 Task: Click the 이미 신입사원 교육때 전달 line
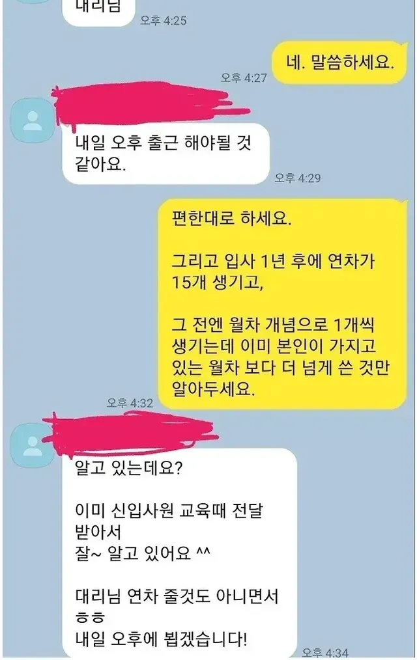(169, 510)
